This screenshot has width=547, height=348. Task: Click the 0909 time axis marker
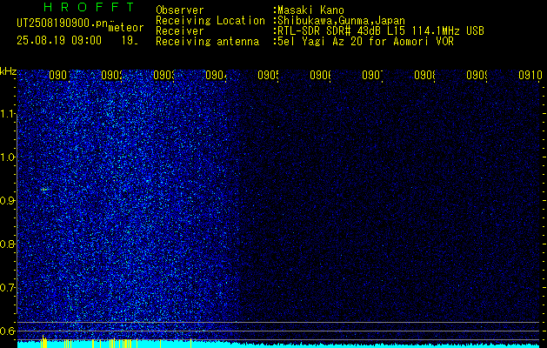pos(477,75)
